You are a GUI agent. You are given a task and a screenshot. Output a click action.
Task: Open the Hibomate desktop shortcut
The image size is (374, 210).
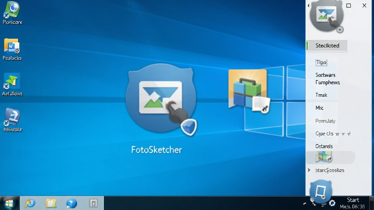point(12,120)
